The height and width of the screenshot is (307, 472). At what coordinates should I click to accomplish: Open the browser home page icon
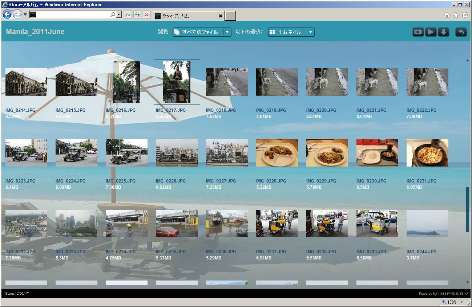coord(447,15)
